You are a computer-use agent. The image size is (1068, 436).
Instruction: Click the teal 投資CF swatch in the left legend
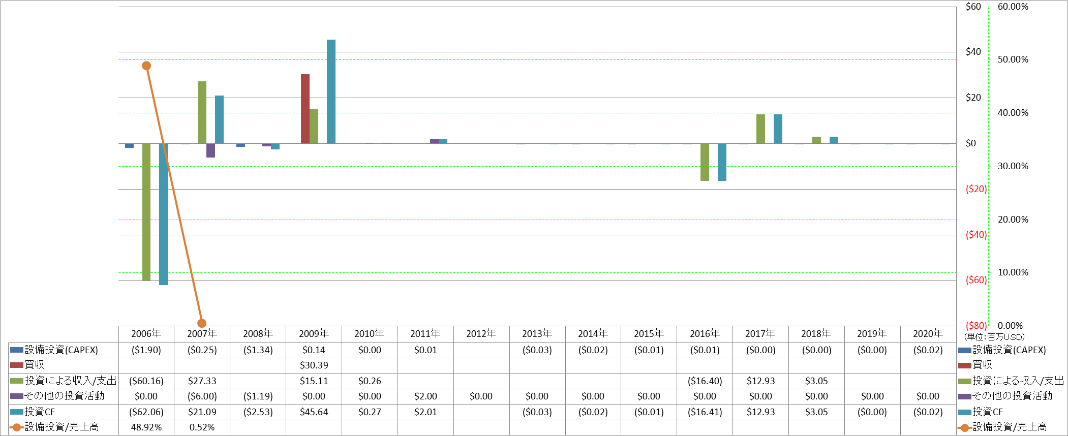(17, 412)
